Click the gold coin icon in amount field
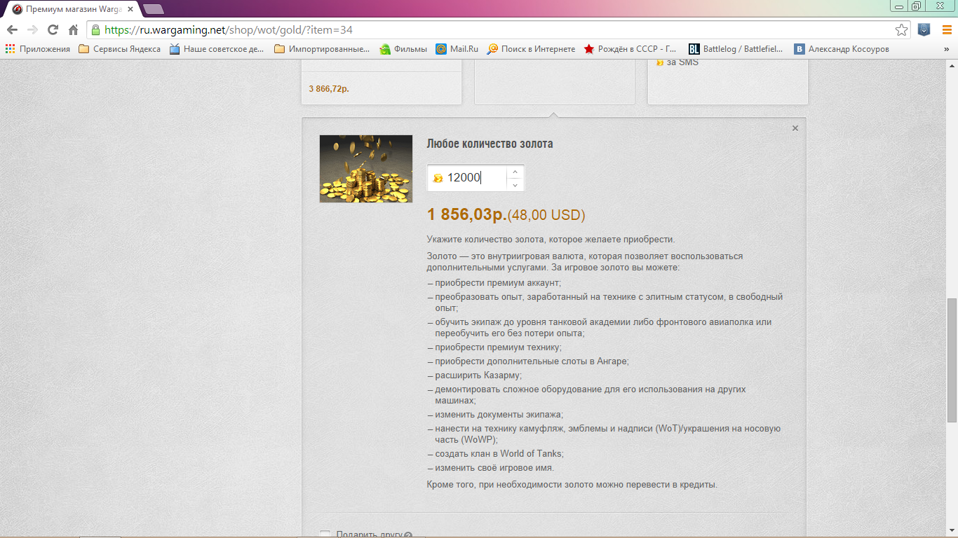The height and width of the screenshot is (538, 958). click(x=438, y=178)
